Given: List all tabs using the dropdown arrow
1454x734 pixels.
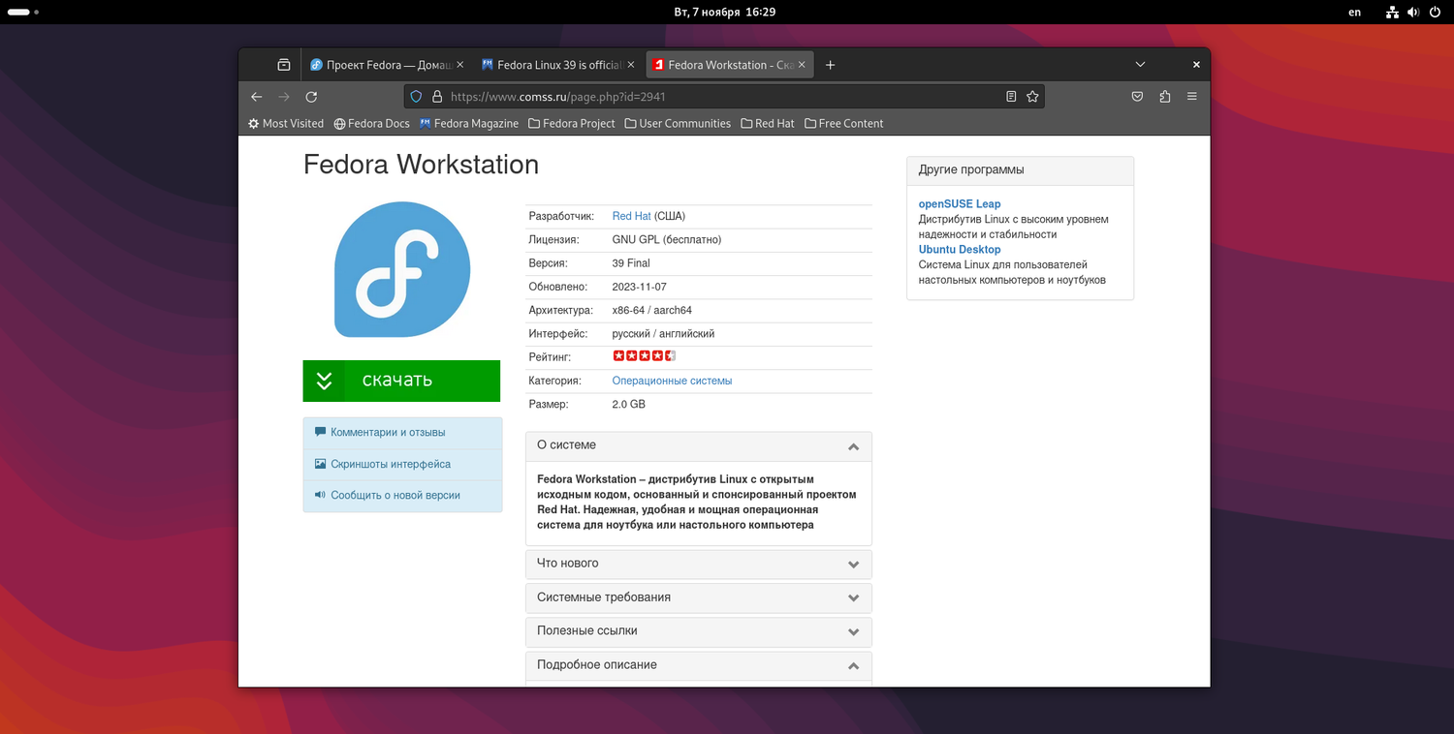Looking at the screenshot, I should click(x=1141, y=65).
